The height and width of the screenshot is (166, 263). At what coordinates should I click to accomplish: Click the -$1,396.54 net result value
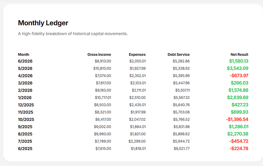point(237,119)
